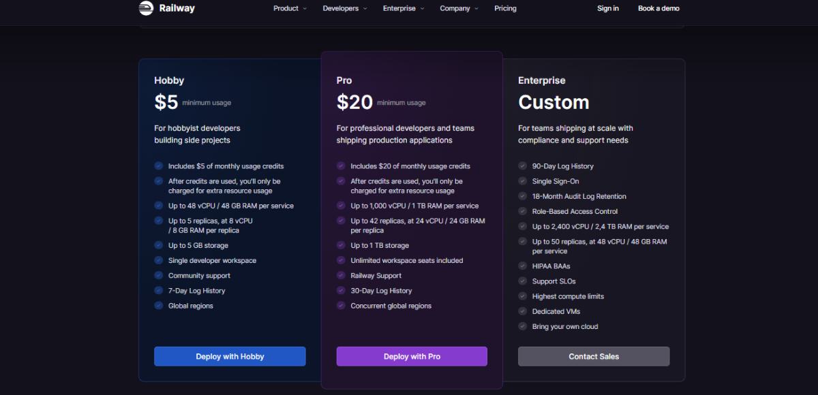Click the checkmark beside Up to 1 TB storage
Image resolution: width=818 pixels, height=395 pixels.
pyautogui.click(x=341, y=245)
